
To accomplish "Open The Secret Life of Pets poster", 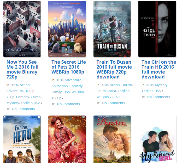I will point(67,29).
